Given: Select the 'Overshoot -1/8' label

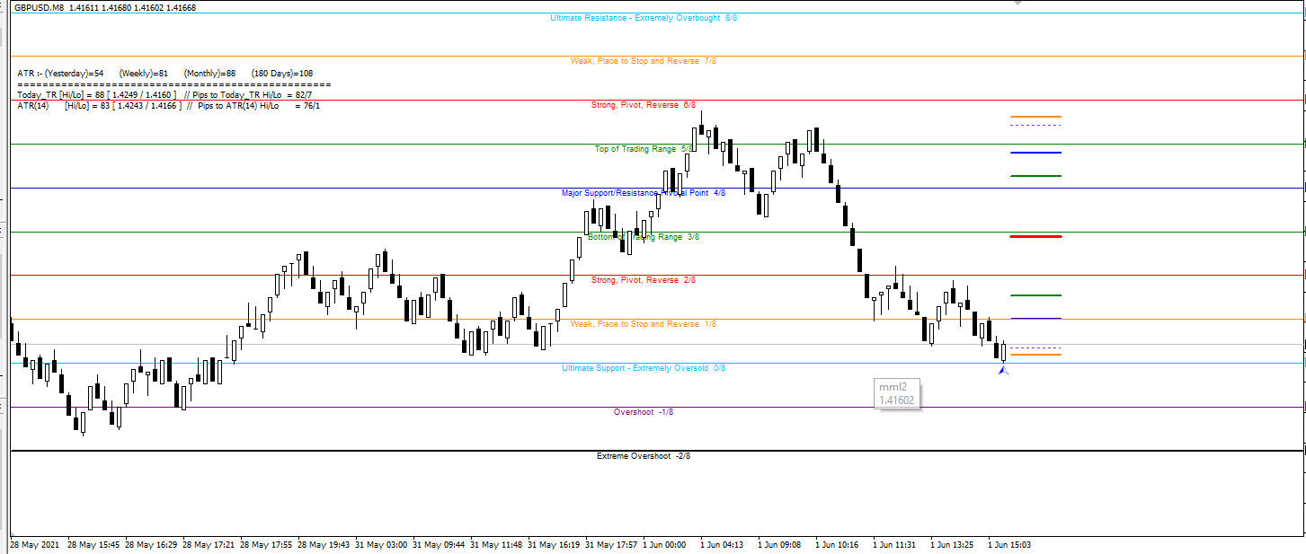Looking at the screenshot, I should coord(644,412).
